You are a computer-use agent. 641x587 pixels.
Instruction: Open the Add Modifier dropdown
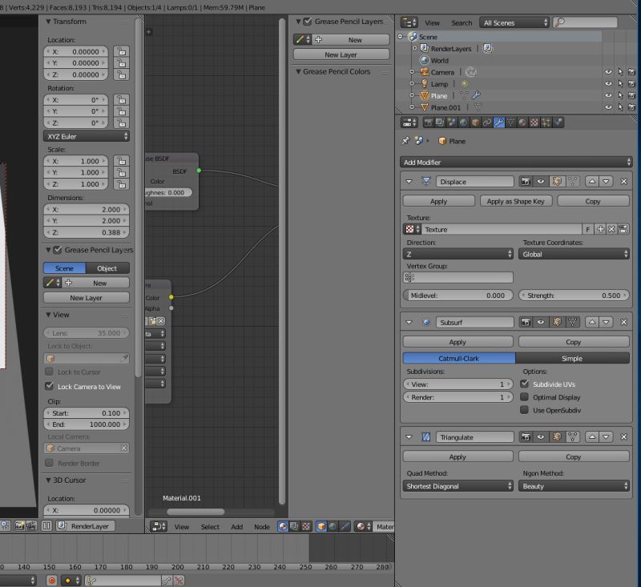point(517,163)
